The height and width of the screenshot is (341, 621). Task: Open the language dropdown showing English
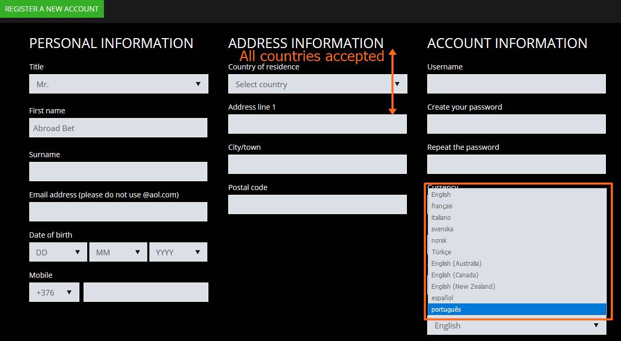517,326
